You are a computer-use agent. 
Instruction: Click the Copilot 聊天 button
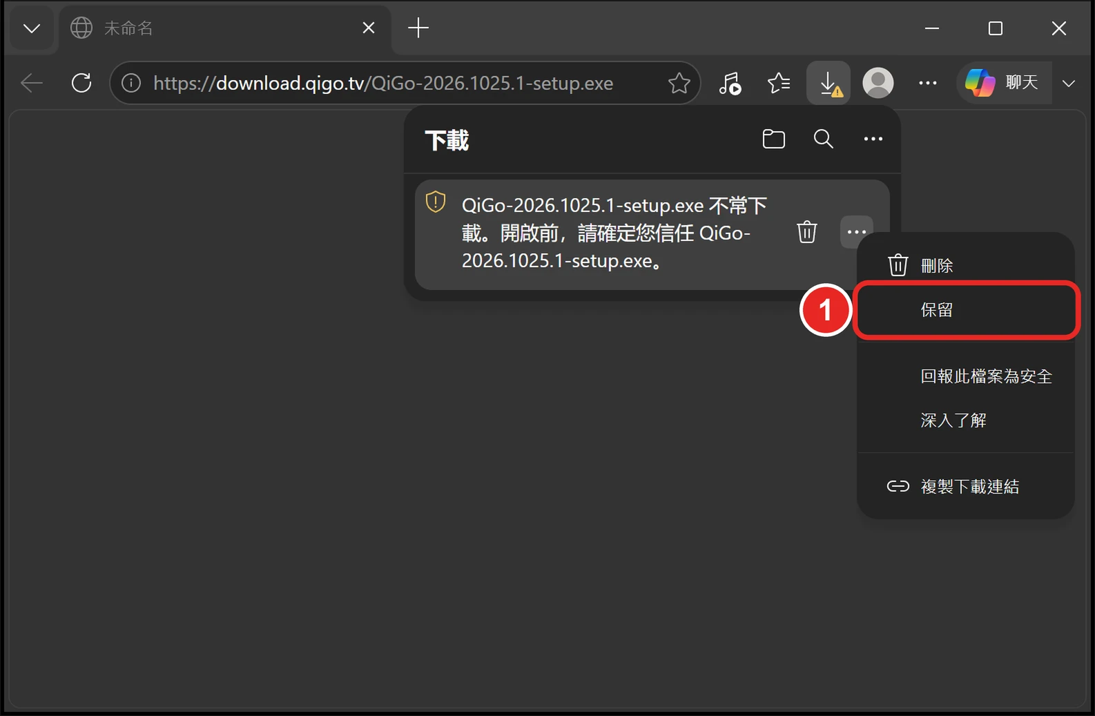1004,83
